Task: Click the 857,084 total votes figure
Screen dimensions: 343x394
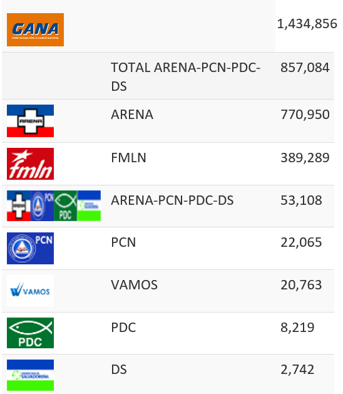Action: tap(305, 68)
